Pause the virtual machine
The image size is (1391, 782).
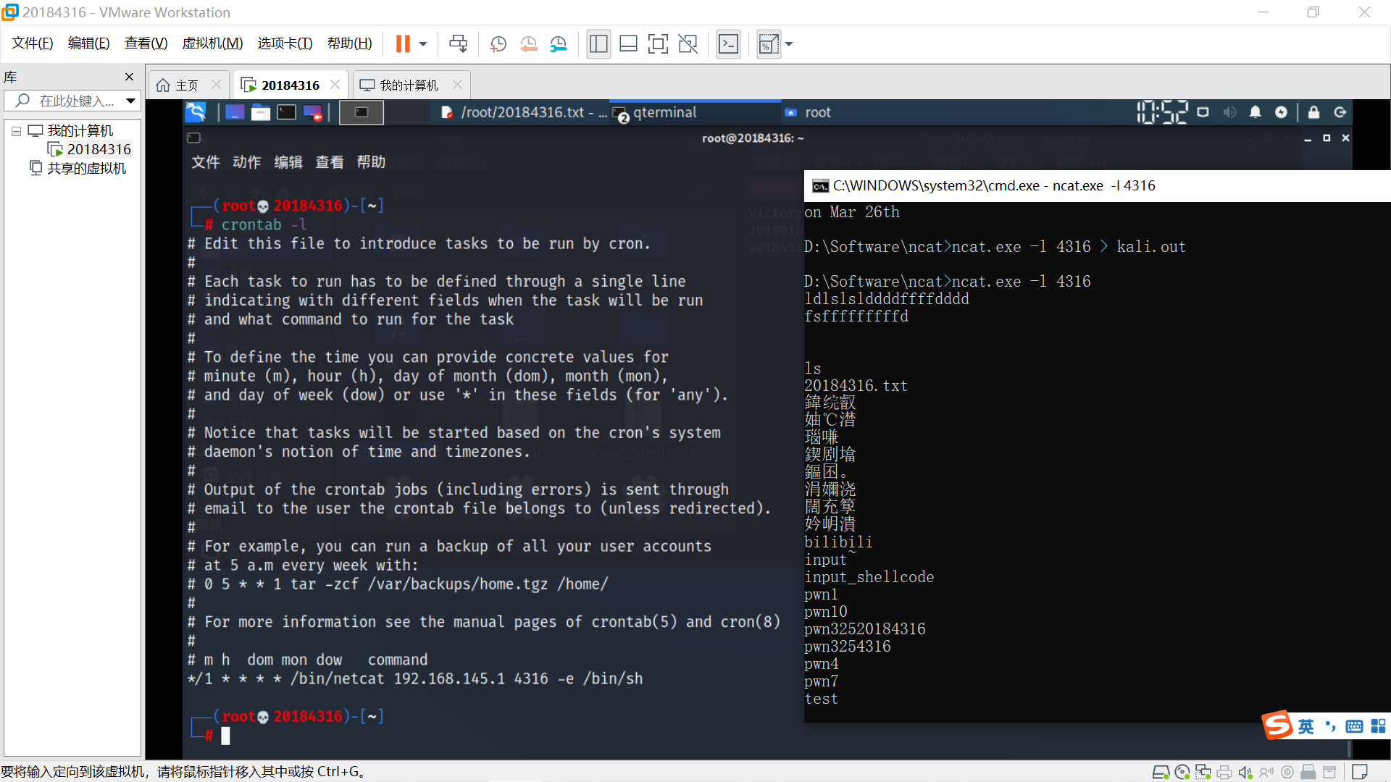click(403, 44)
